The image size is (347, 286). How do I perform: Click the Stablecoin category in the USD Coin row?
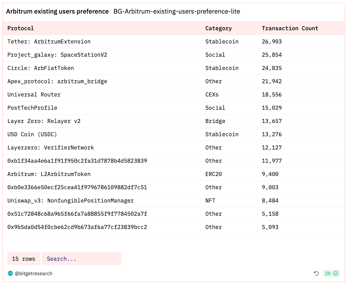coord(222,134)
